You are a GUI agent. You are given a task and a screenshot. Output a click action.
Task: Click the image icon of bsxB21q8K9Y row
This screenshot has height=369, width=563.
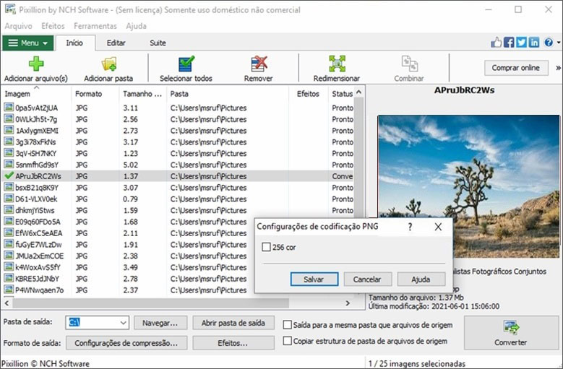(x=9, y=187)
